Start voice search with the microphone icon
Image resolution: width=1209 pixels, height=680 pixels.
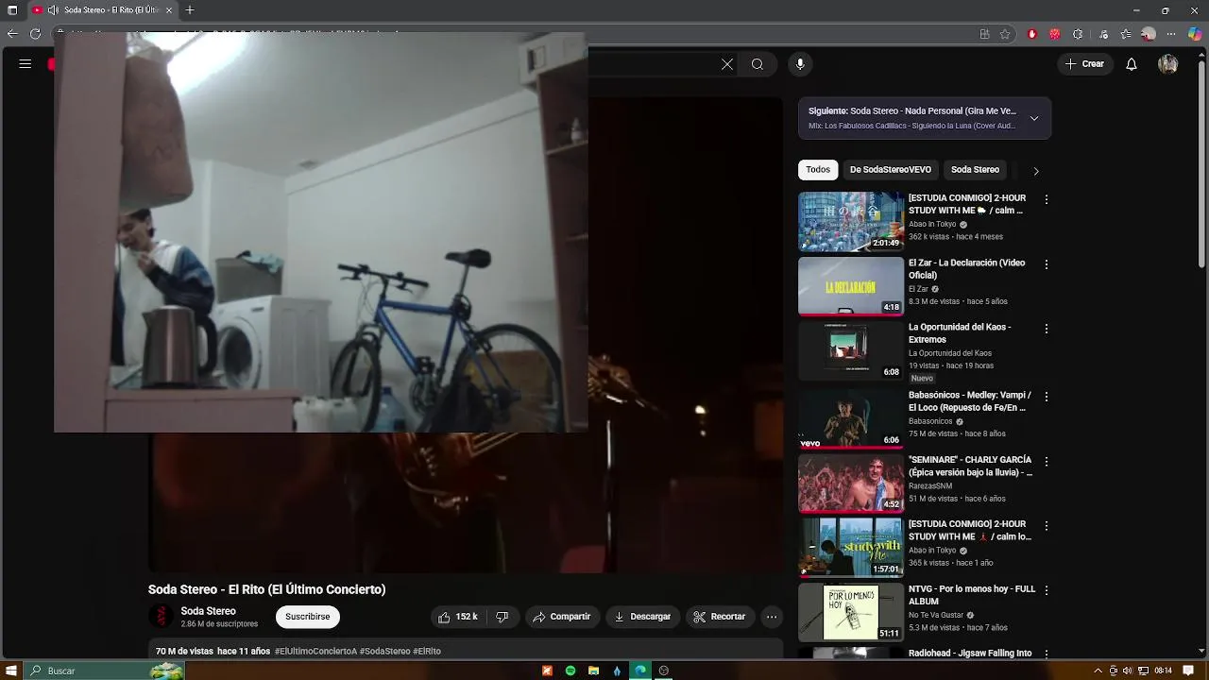pos(800,64)
